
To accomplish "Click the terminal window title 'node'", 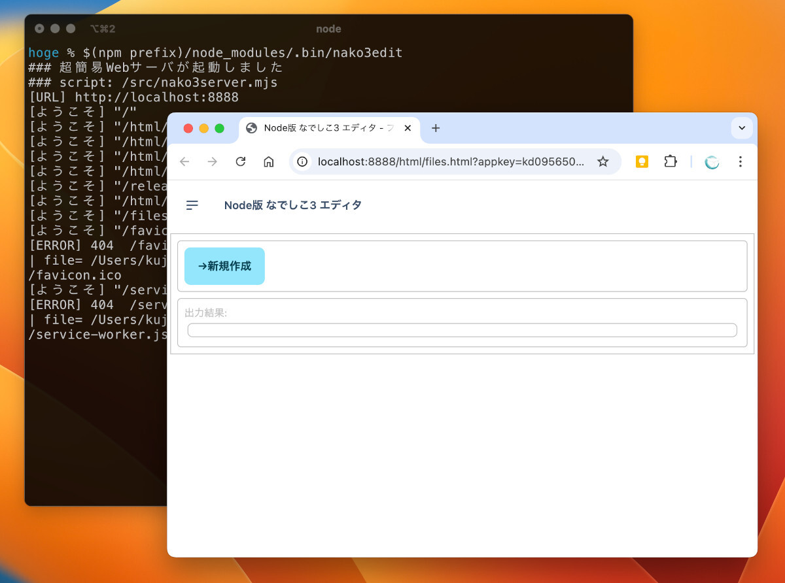I will click(x=328, y=29).
